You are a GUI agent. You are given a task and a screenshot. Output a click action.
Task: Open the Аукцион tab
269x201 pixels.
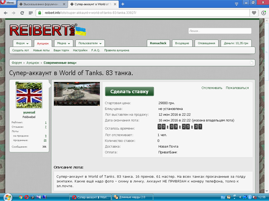(x=43, y=43)
